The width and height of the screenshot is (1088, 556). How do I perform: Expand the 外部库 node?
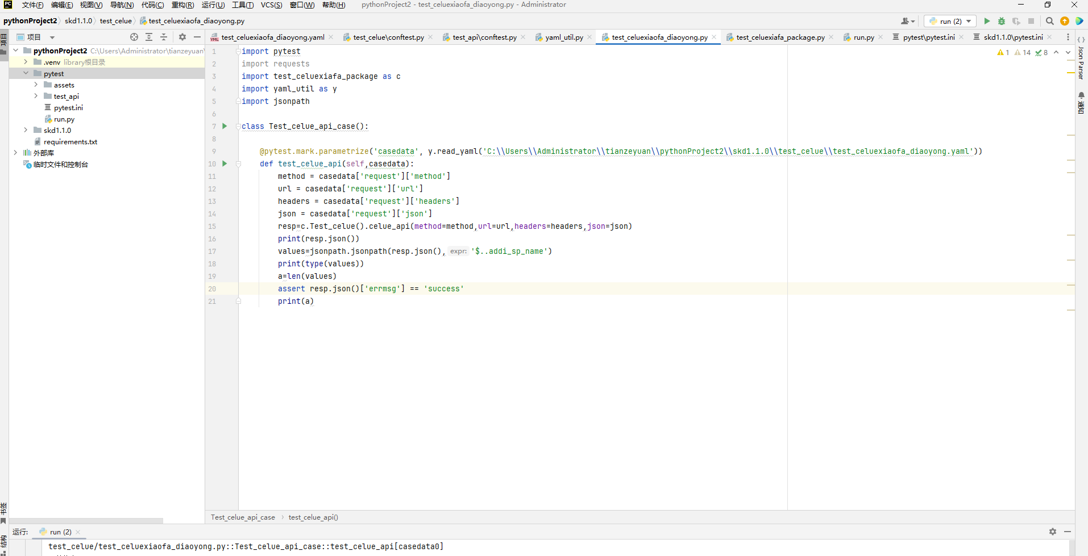(15, 153)
